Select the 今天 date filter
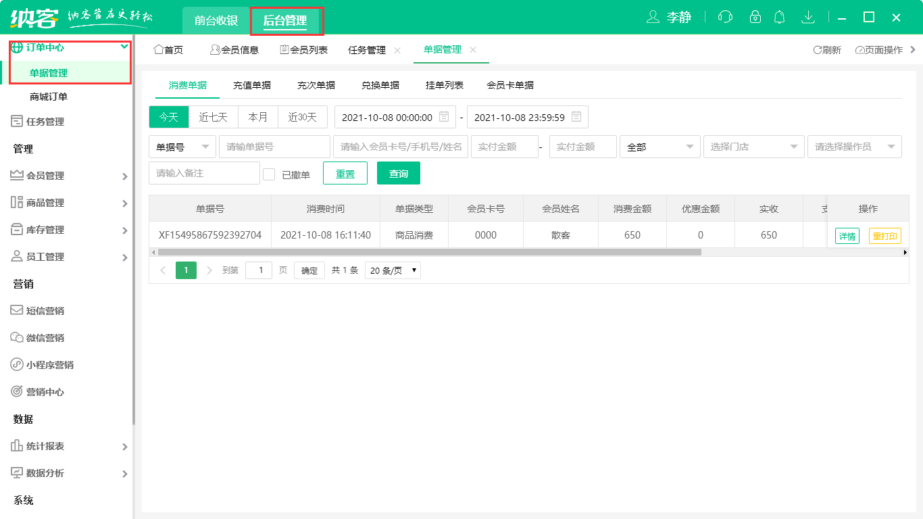Screen dimensions: 923x519 click(x=168, y=116)
